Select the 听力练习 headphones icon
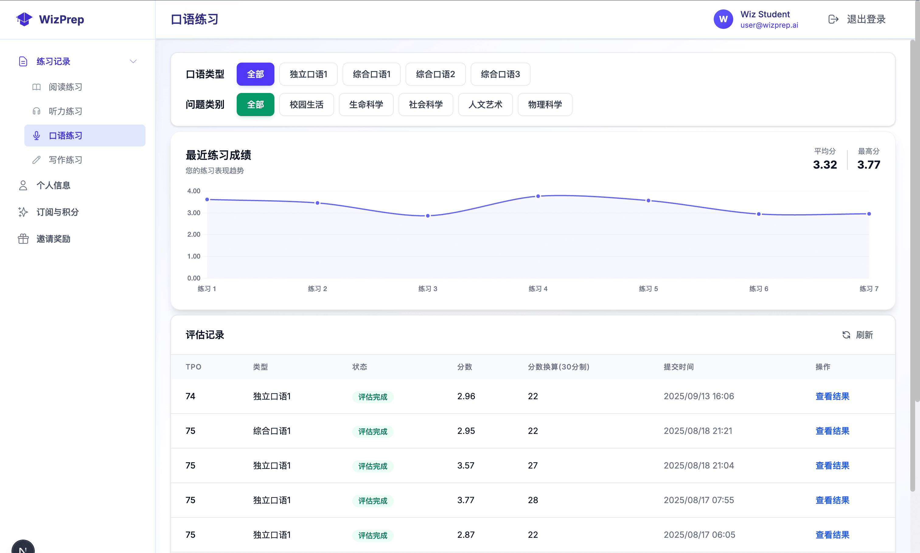The image size is (920, 553). click(36, 111)
